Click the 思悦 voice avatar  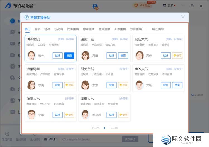31,85
